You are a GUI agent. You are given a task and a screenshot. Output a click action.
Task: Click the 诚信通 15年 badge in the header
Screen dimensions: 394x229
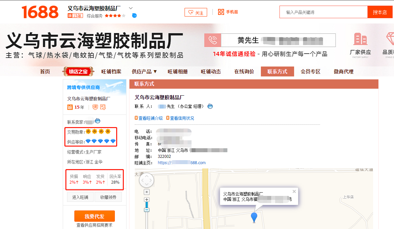(x=75, y=16)
